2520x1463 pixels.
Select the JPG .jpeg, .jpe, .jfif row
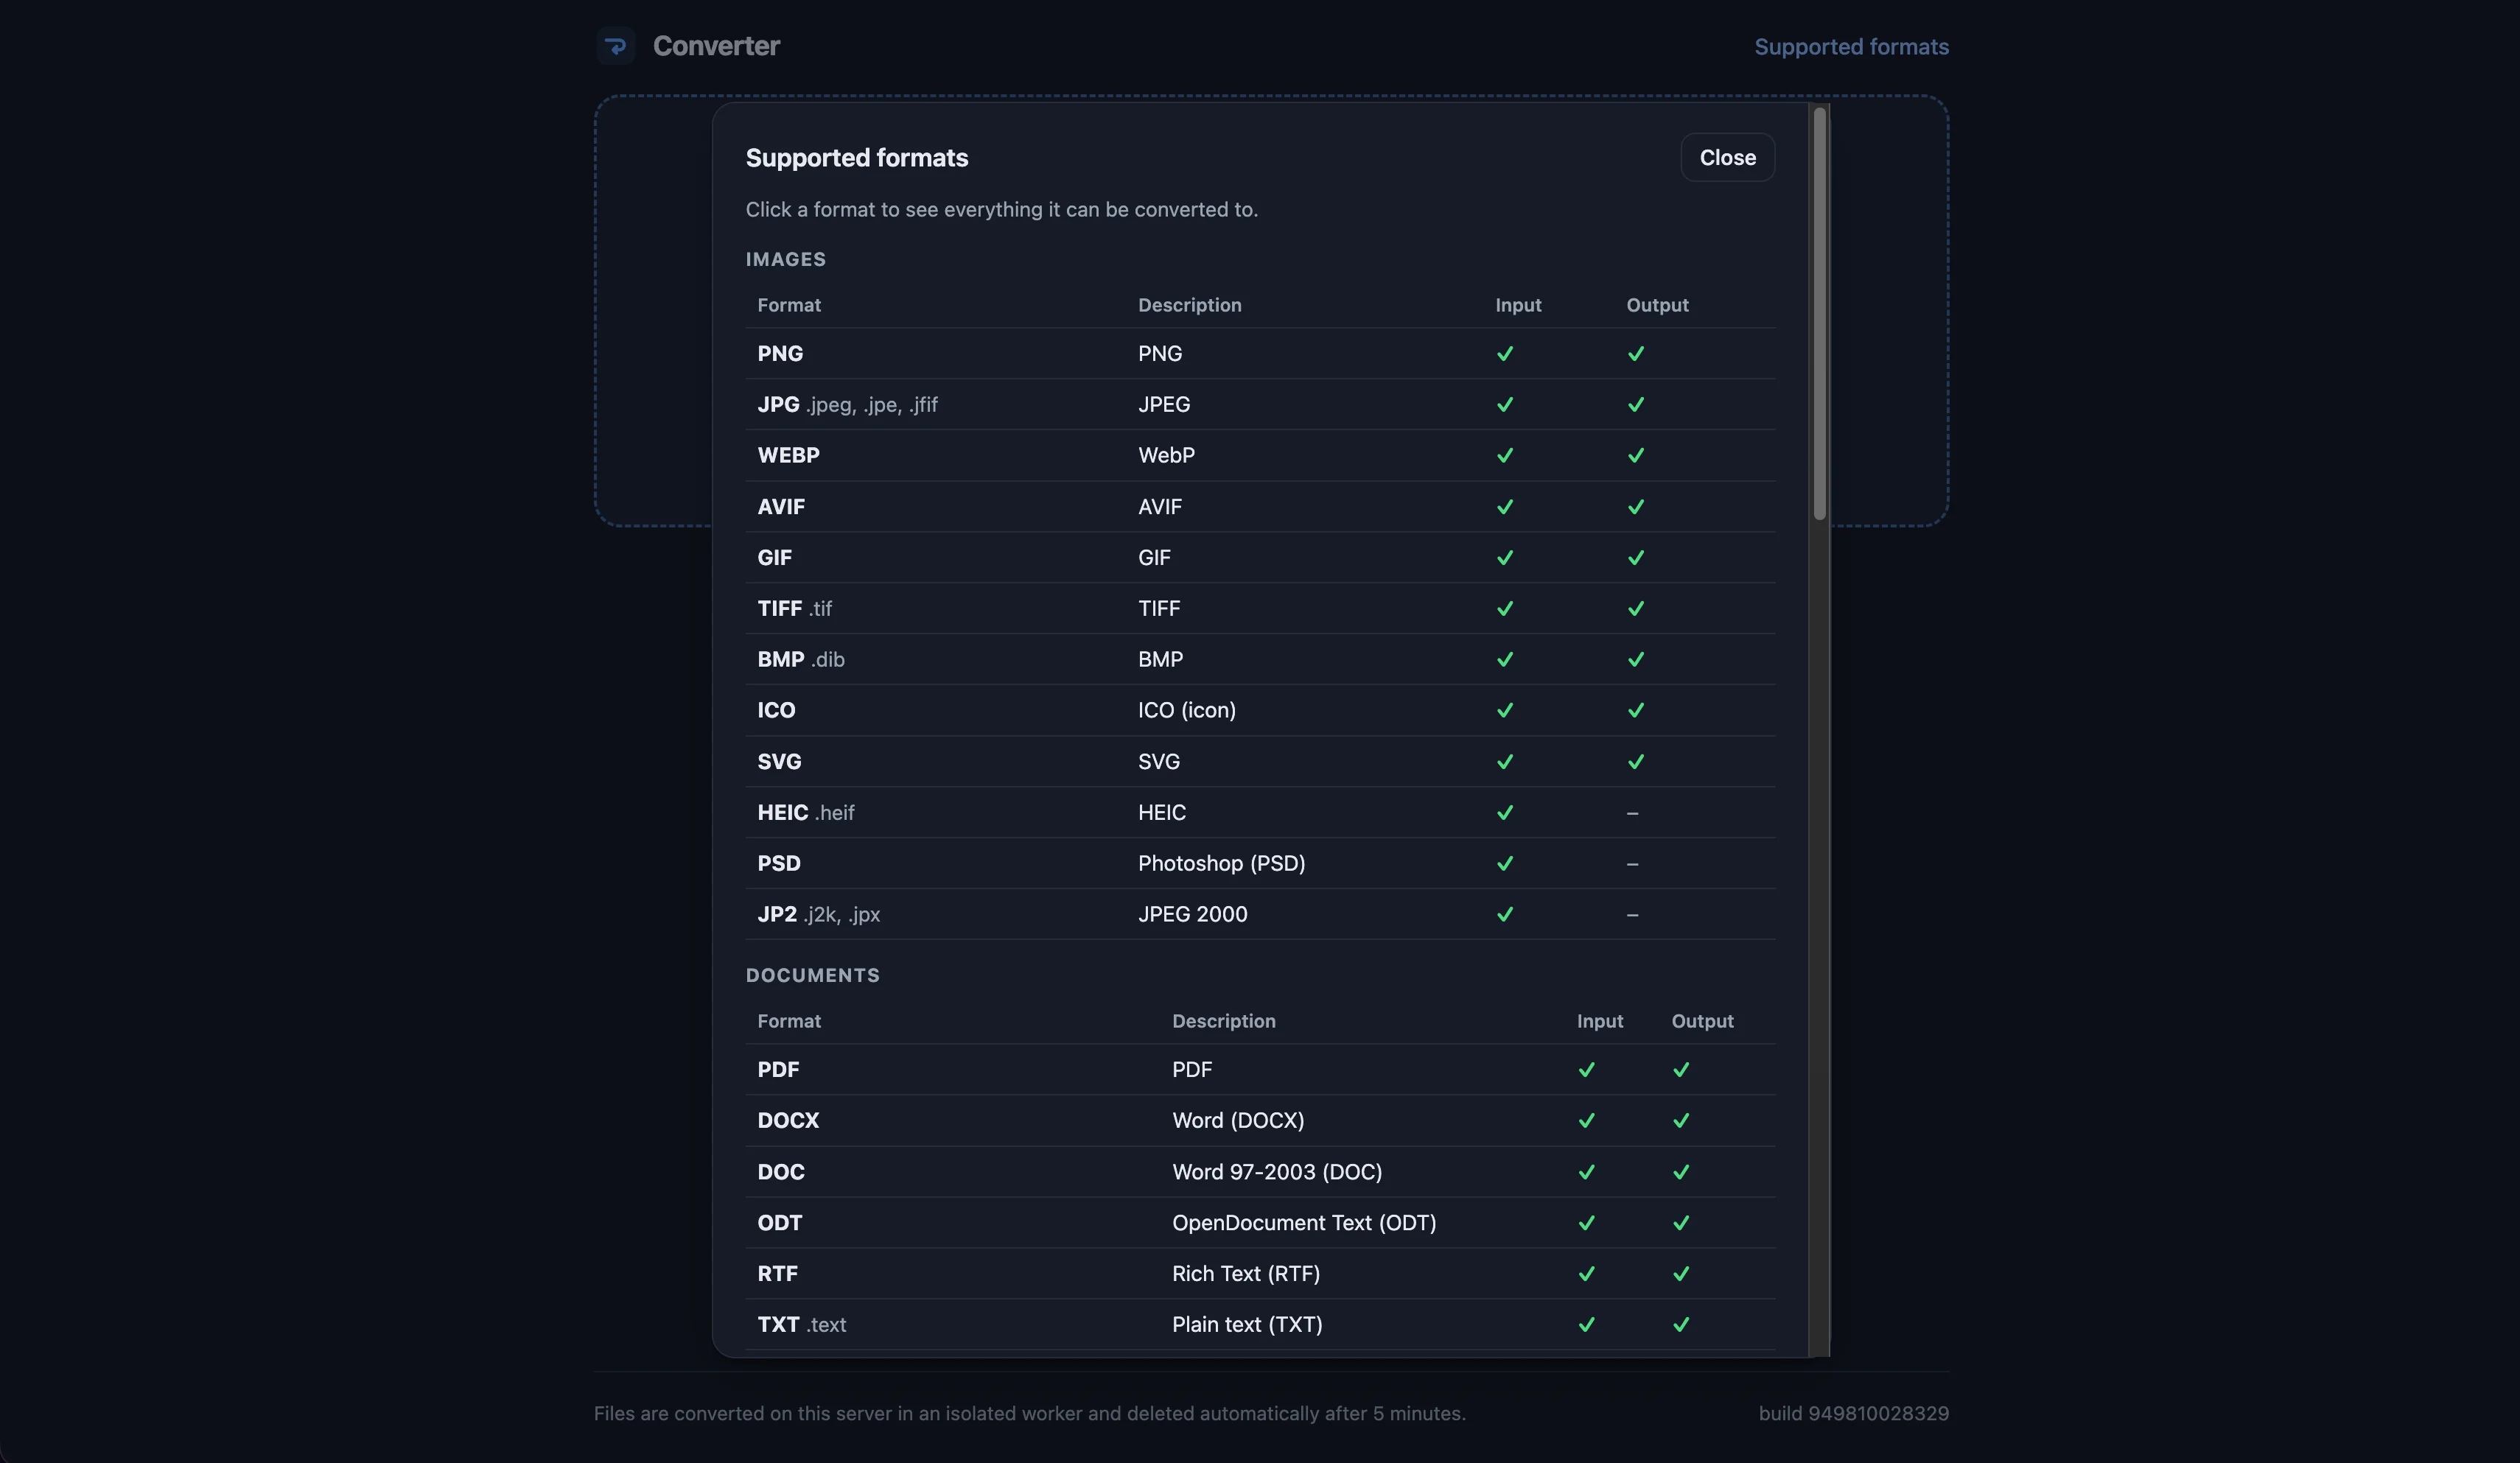click(x=1260, y=405)
